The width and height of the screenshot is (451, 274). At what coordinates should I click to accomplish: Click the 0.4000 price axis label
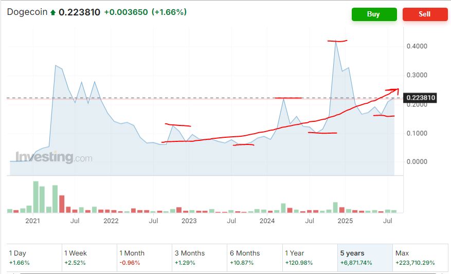(x=417, y=46)
